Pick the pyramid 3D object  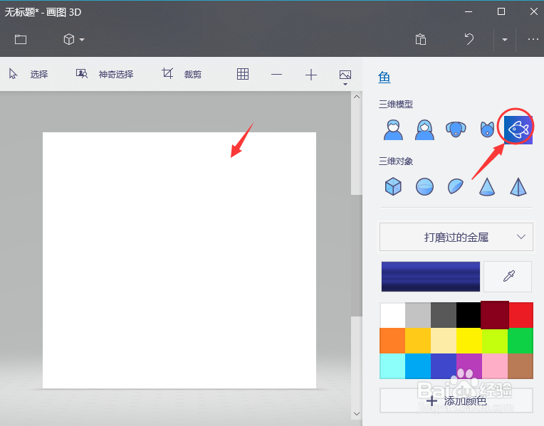click(x=518, y=187)
